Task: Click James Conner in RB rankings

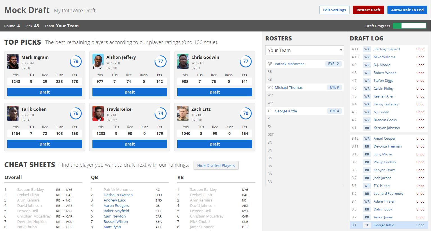Action: (202, 227)
